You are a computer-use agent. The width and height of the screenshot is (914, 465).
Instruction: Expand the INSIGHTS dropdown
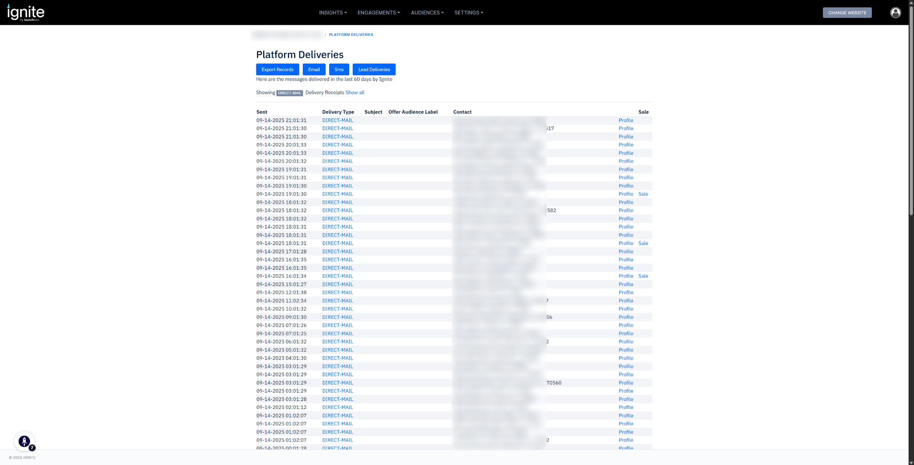point(332,13)
